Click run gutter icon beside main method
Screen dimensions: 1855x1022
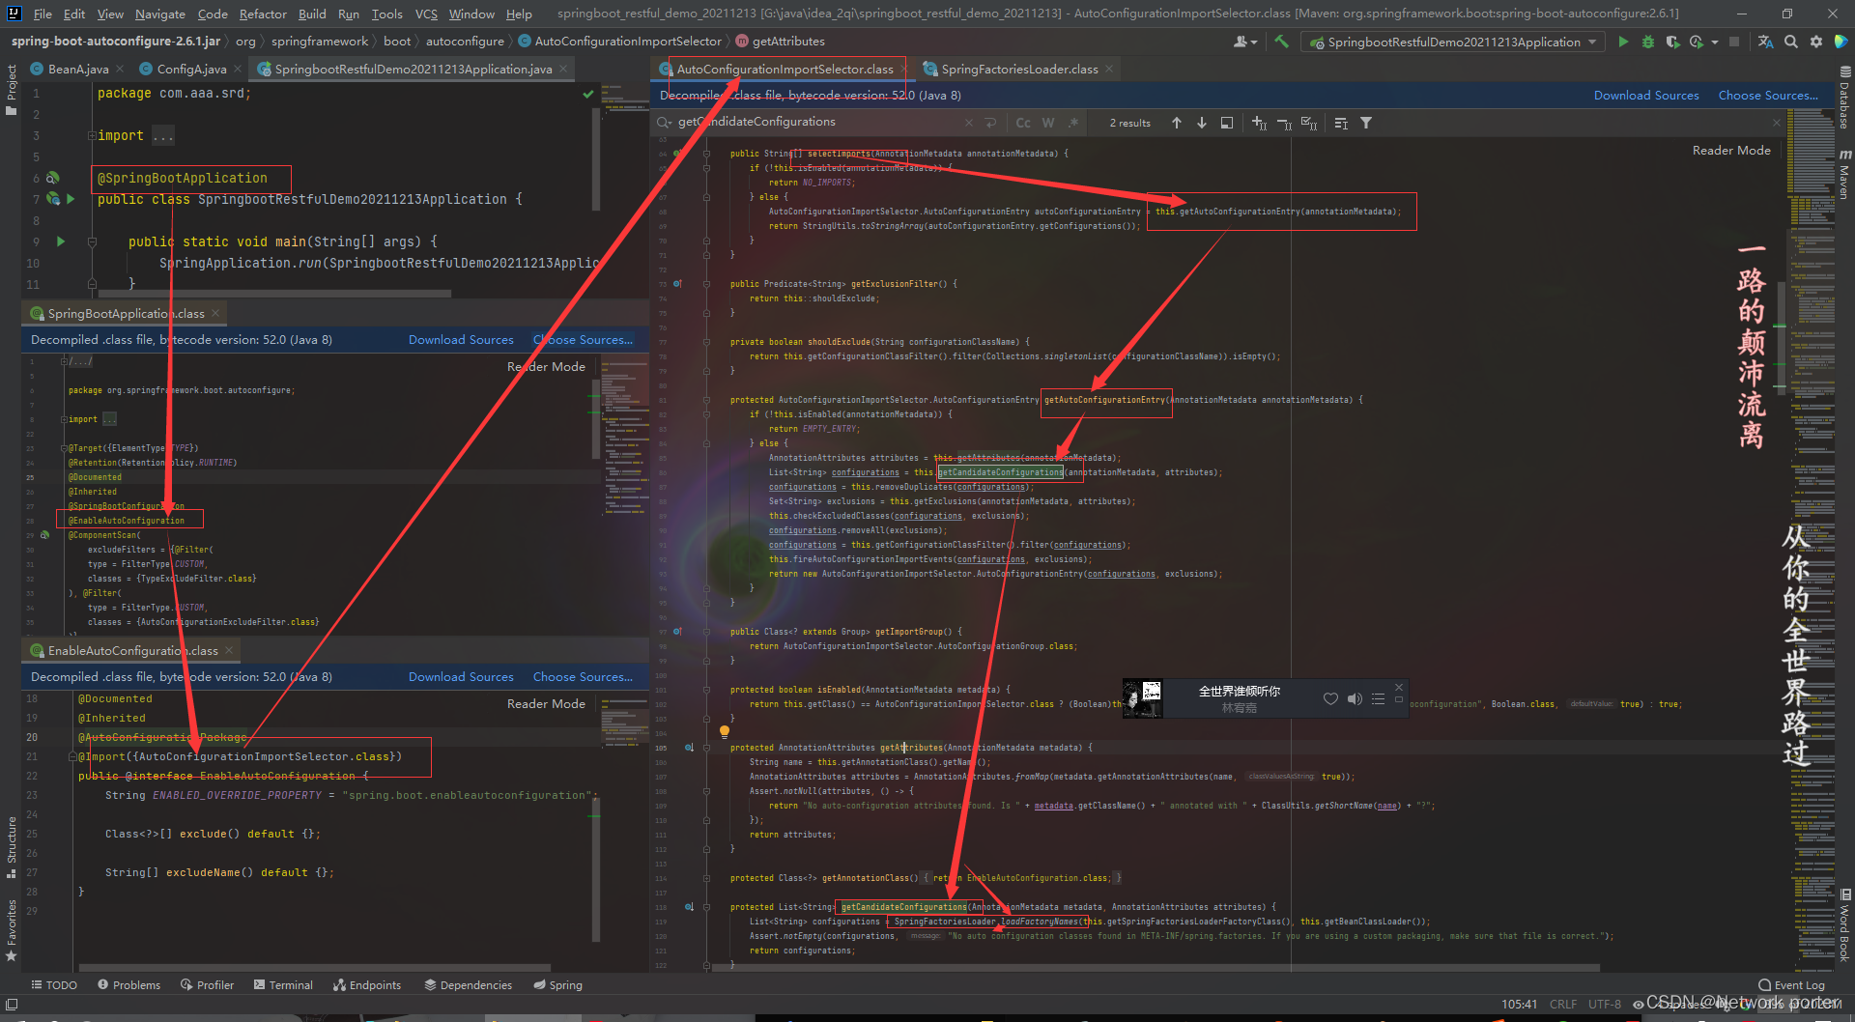(61, 241)
